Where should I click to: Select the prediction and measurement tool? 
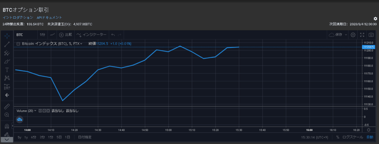point(7,87)
